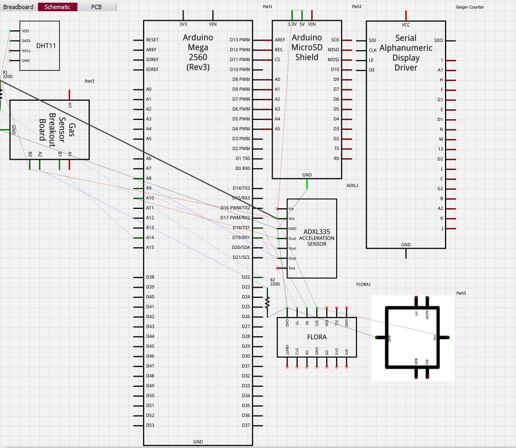Click the Geiger Counter label
This screenshot has height=448, width=516.
pos(470,7)
